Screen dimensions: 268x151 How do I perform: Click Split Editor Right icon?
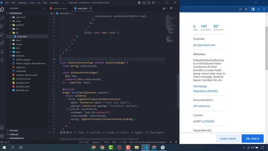pos(171,8)
